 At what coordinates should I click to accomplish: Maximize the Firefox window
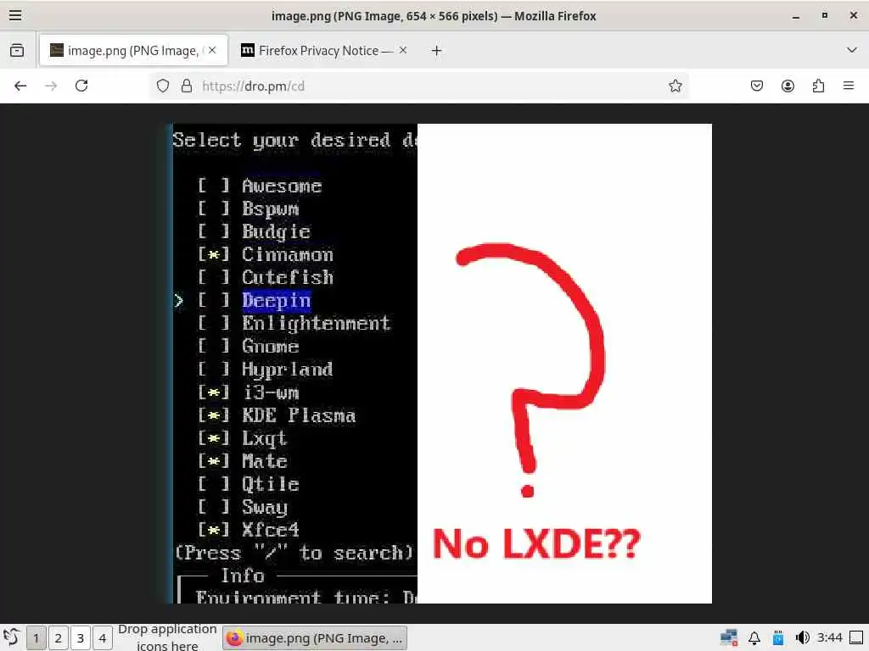pos(825,15)
